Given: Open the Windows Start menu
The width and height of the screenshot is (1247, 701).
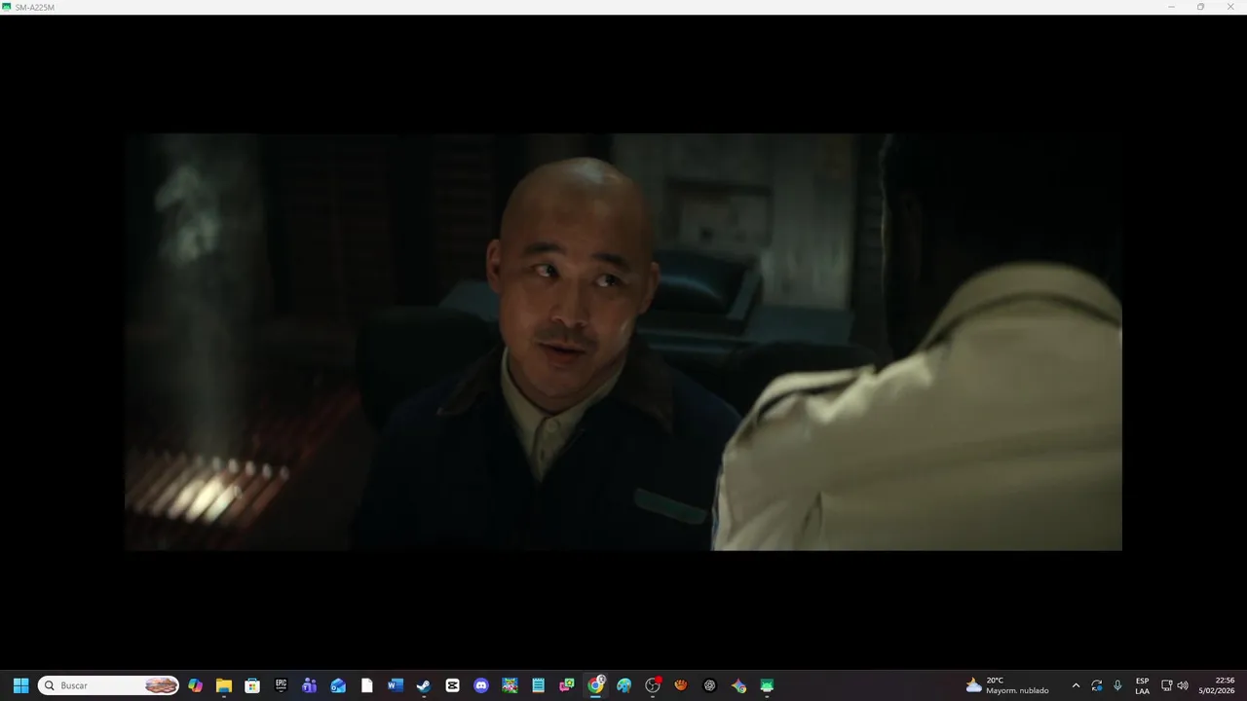Looking at the screenshot, I should tap(20, 685).
